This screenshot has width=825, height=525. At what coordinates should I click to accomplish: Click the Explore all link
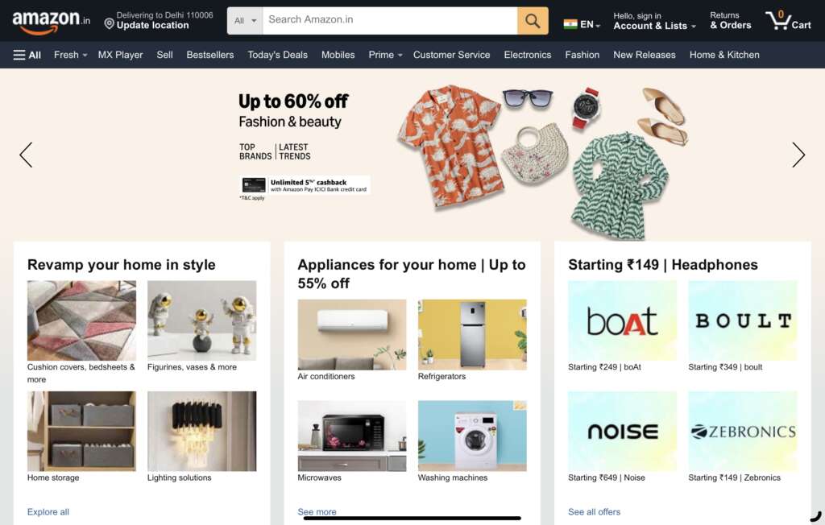point(48,512)
